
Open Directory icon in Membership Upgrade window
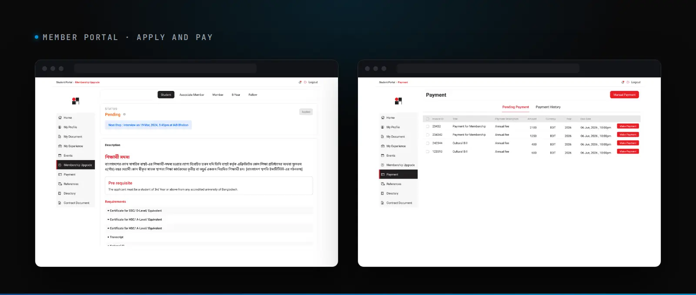click(x=60, y=194)
